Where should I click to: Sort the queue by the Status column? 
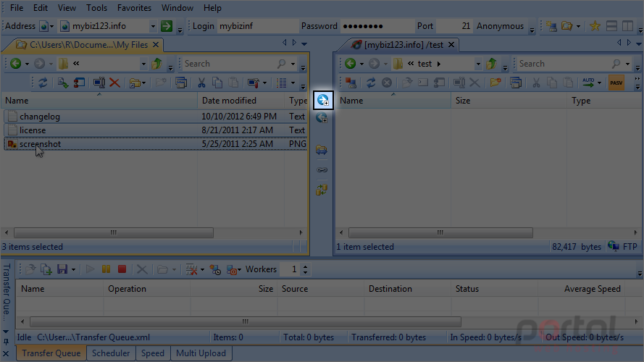(x=494, y=289)
